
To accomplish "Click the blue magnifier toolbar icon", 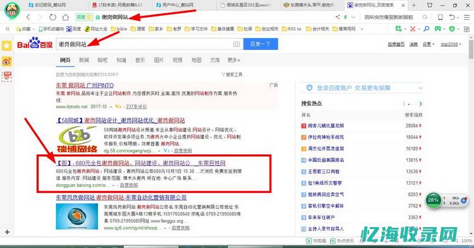I will [x=426, y=28].
